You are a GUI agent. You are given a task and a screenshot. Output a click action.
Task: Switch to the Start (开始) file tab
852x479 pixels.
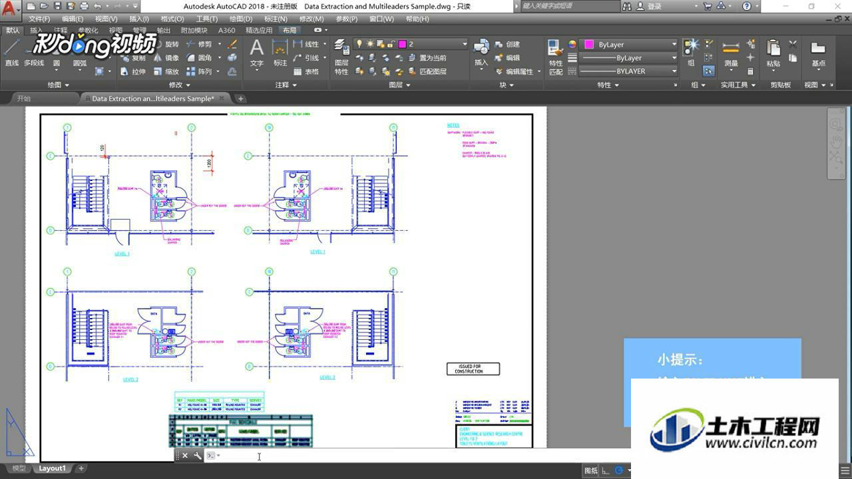click(24, 98)
